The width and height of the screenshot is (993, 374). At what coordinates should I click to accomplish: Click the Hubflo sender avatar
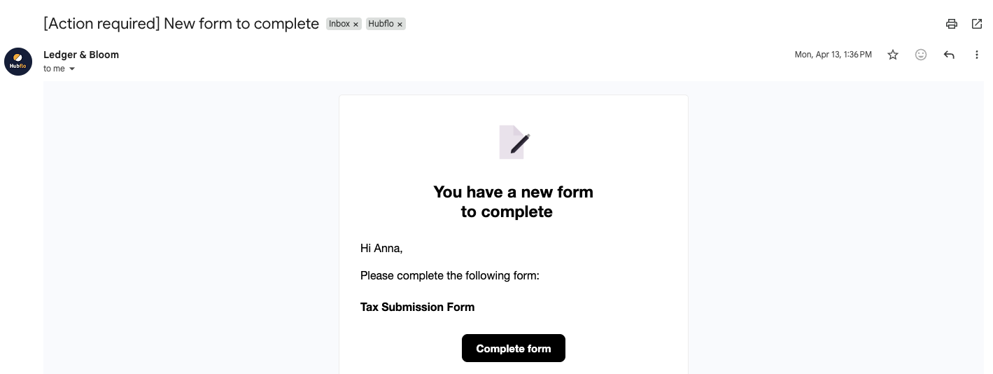pyautogui.click(x=18, y=62)
